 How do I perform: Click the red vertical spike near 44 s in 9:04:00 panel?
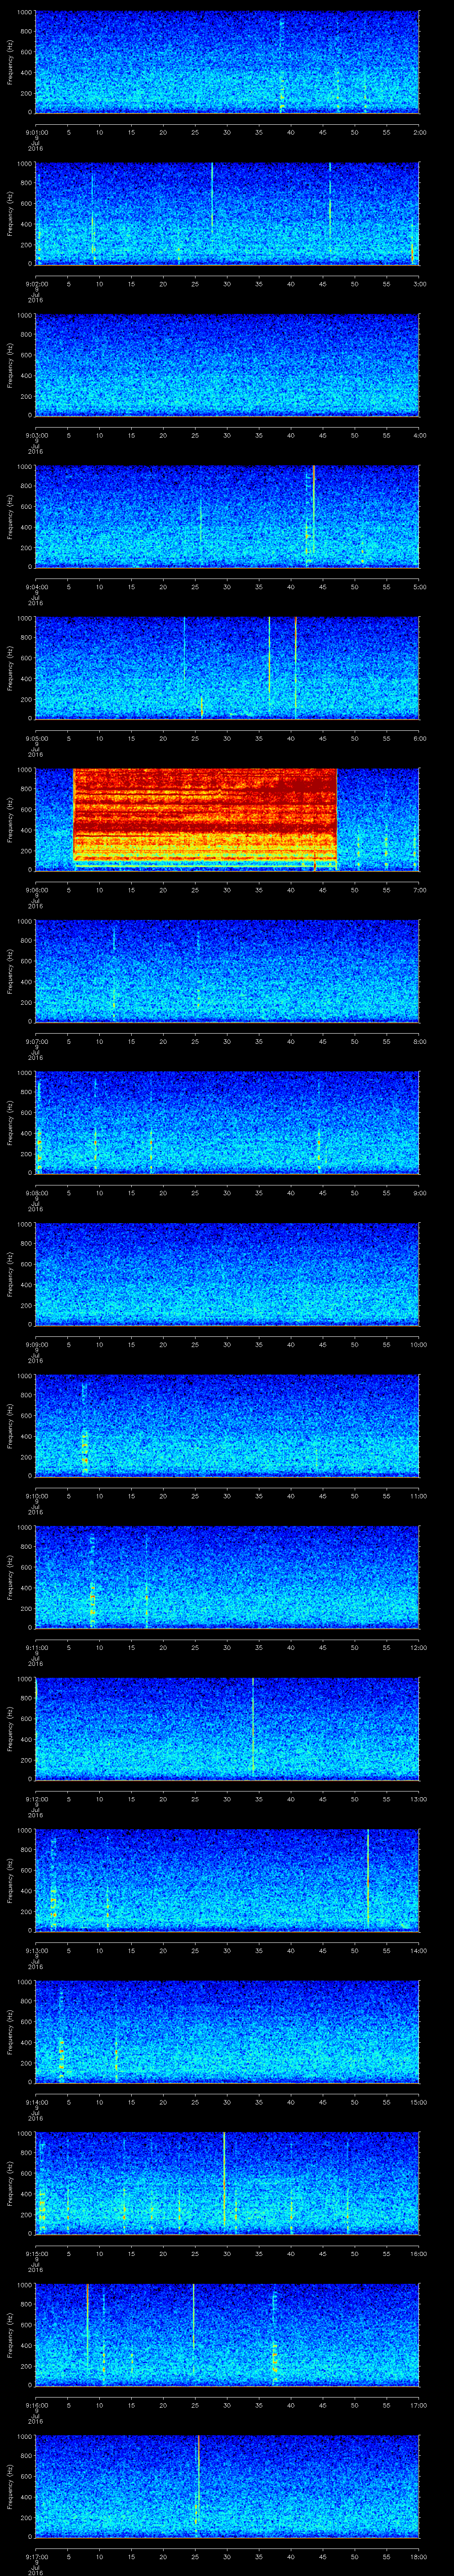(313, 510)
